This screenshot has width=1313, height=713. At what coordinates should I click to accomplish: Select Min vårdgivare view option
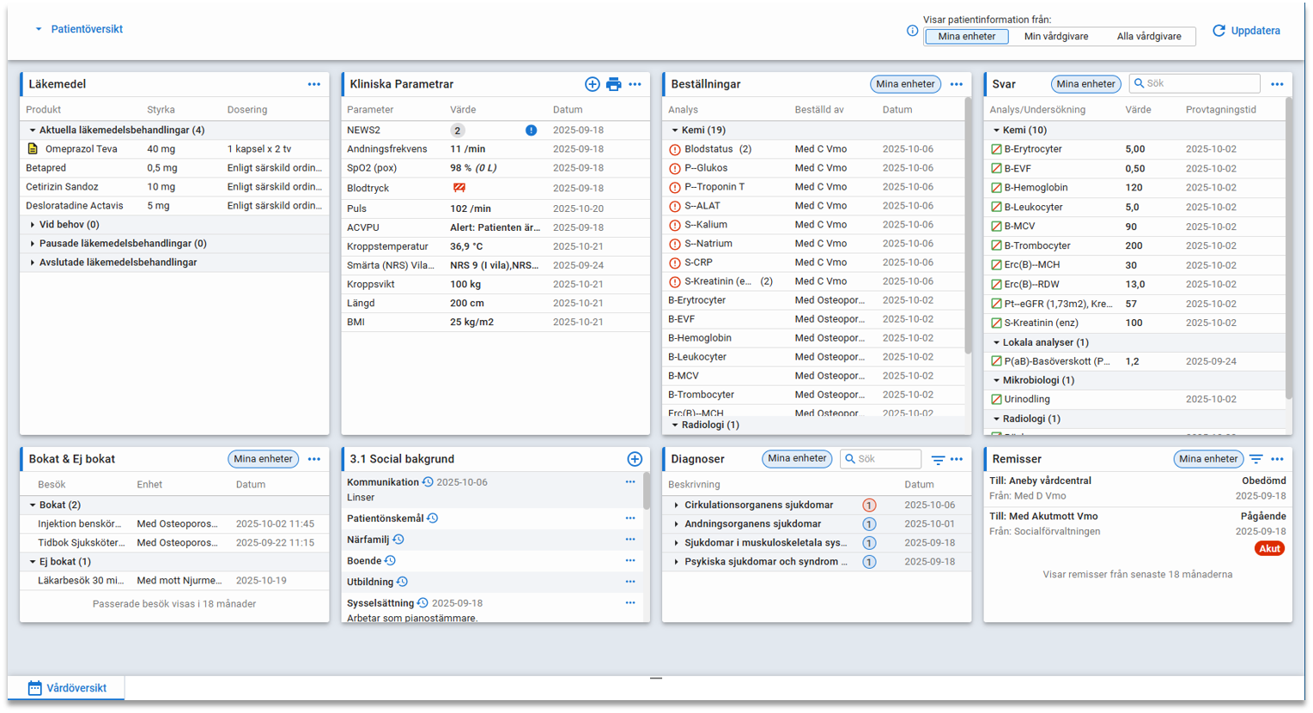tap(1055, 36)
